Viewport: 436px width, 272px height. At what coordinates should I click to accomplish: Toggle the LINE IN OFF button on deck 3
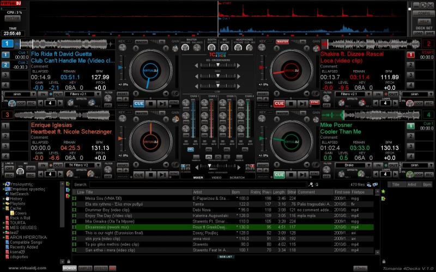coord(9,168)
